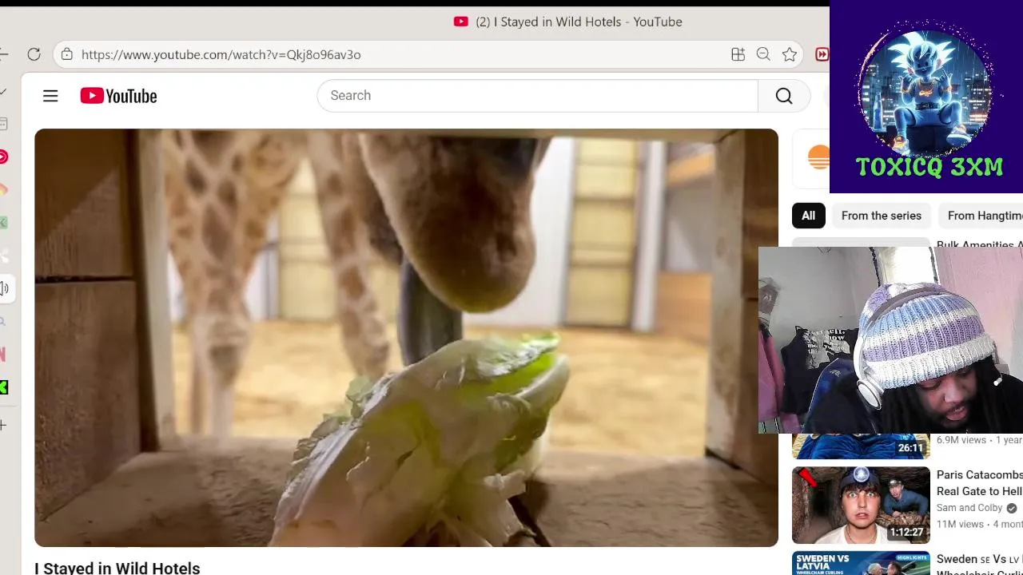Open the pink N sidebar icon
The image size is (1023, 575).
3,354
